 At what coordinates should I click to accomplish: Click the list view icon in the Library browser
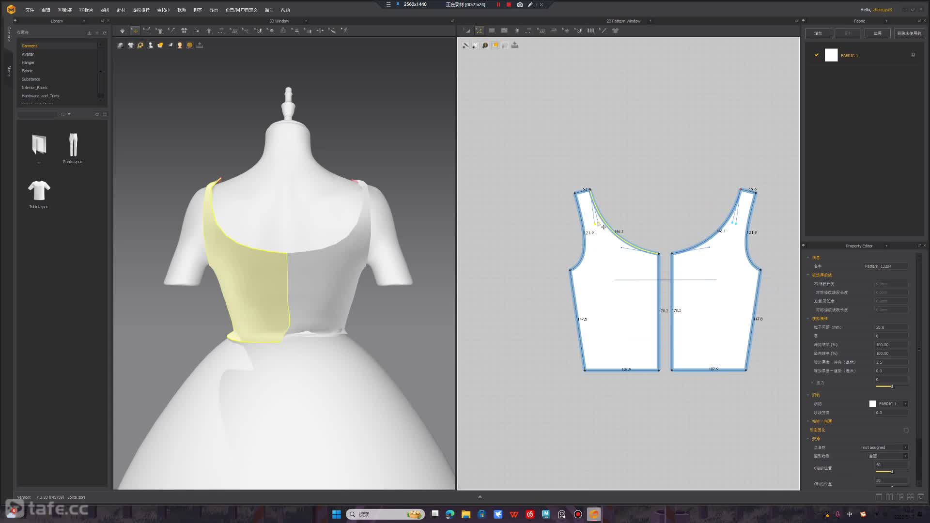[105, 114]
